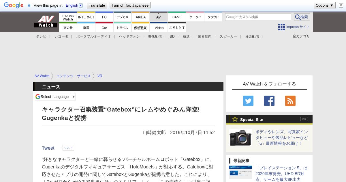Open the Facebook follow icon

[269, 101]
